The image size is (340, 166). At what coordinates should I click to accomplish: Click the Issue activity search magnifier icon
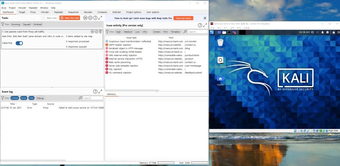185,32
